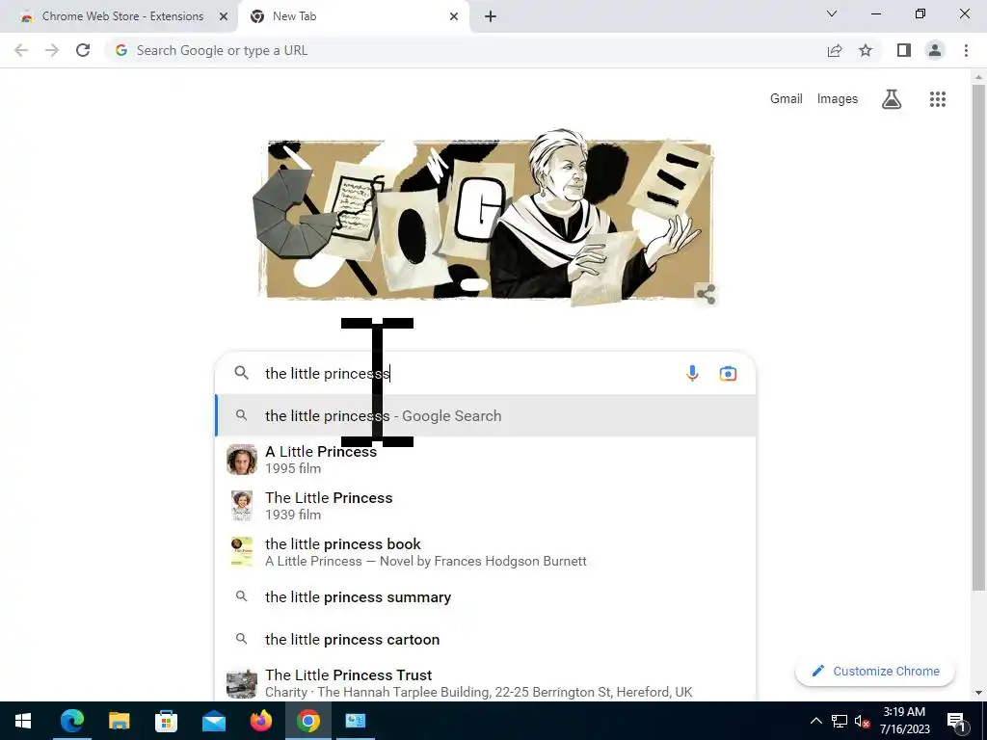Launch Firefox from the taskbar
Screen dimensions: 987x740
click(260, 721)
